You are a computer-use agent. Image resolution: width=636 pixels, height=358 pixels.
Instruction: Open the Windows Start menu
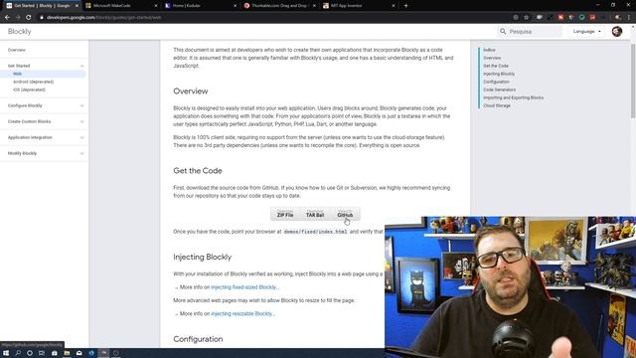(6, 353)
